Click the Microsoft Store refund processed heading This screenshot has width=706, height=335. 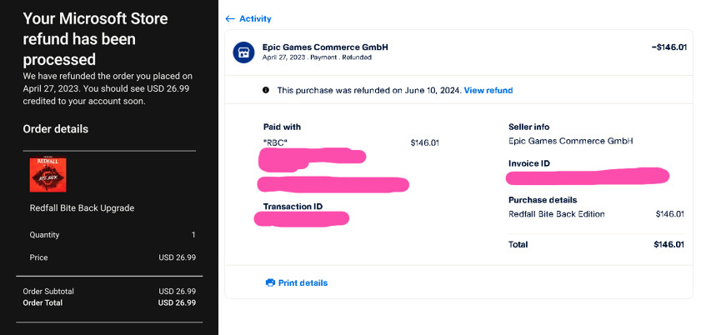pos(96,39)
